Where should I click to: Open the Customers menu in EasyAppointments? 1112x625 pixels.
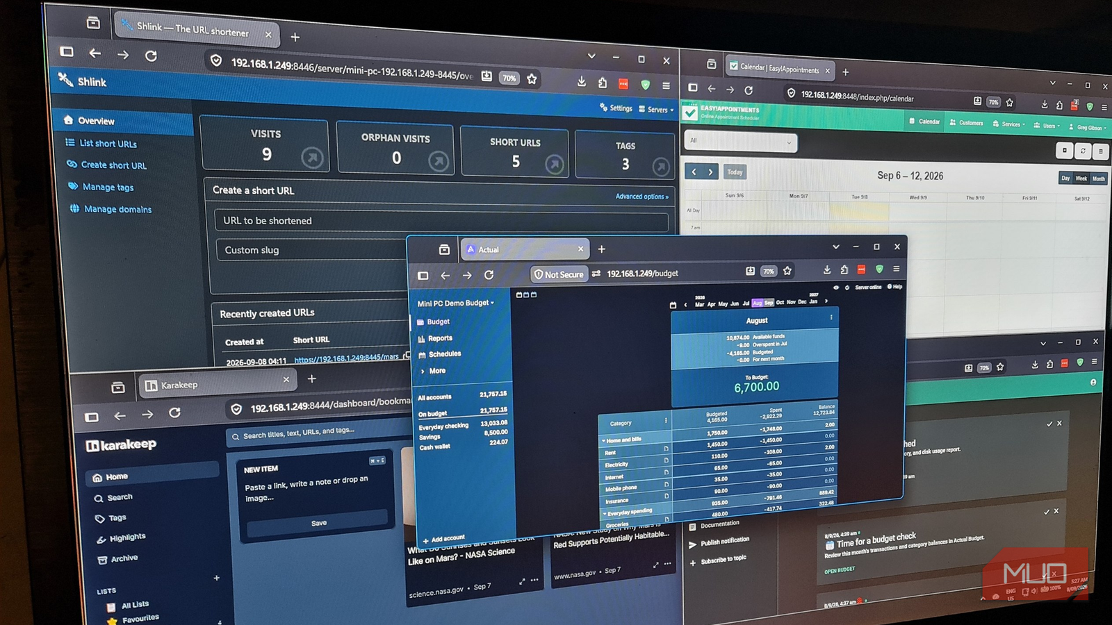pos(966,123)
